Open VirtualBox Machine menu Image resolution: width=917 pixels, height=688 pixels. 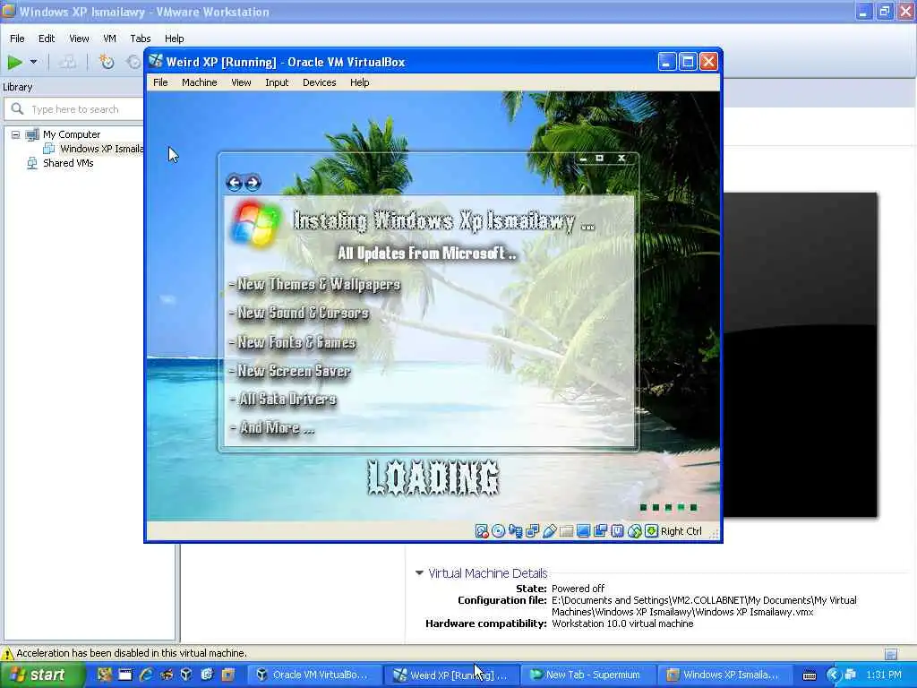(200, 82)
